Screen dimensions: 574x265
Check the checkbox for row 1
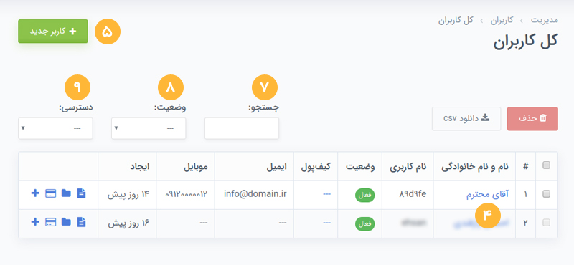point(546,194)
